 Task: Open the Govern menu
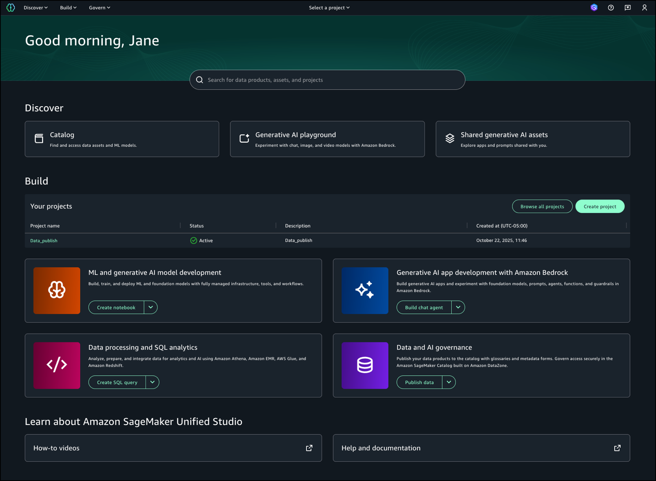tap(99, 8)
